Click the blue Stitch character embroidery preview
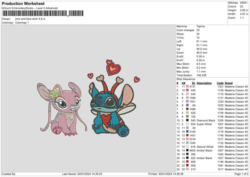The image size is (250, 177). pos(112,106)
